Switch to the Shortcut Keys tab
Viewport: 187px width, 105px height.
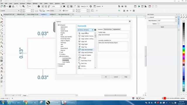click(108, 29)
